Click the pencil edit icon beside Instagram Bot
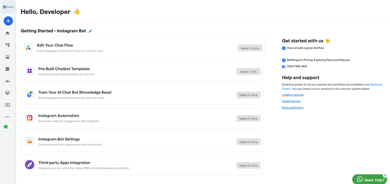The width and height of the screenshot is (390, 184). [x=90, y=31]
